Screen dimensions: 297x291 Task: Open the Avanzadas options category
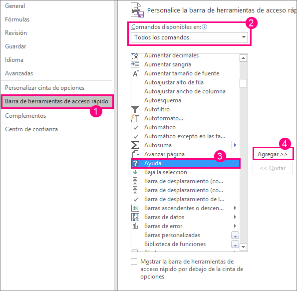pos(19,73)
